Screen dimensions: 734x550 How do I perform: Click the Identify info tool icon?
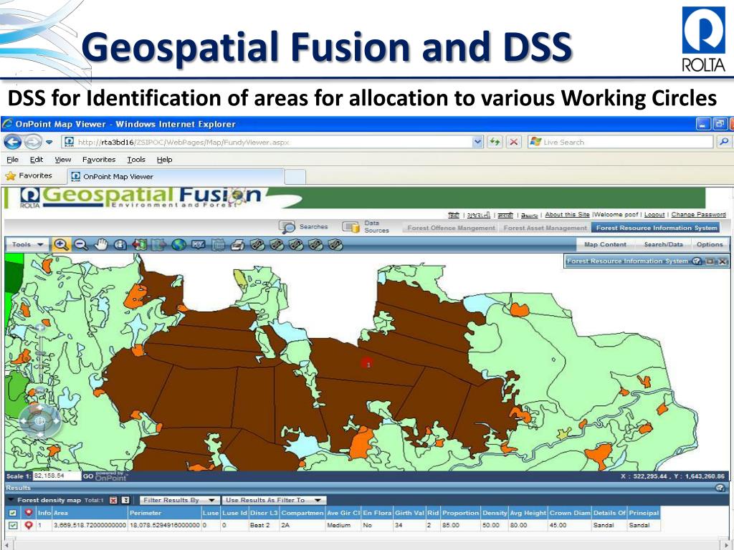tap(120, 245)
